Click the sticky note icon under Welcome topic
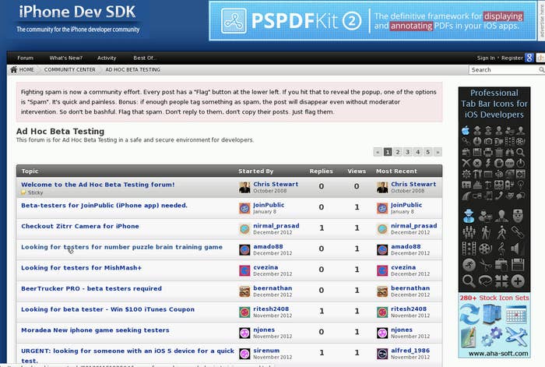Viewport: 545px width, 367px height. [x=23, y=192]
